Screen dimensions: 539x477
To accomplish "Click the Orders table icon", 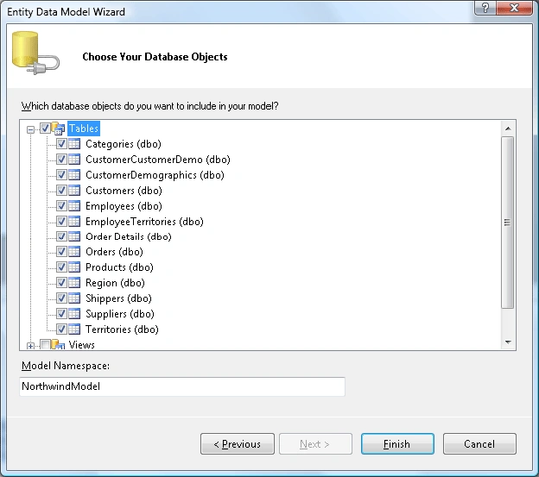I will [74, 252].
